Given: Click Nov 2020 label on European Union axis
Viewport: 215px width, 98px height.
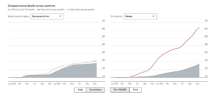Looking at the screenshot, I should (x=50, y=84).
